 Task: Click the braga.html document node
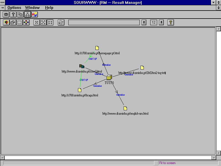80,90
